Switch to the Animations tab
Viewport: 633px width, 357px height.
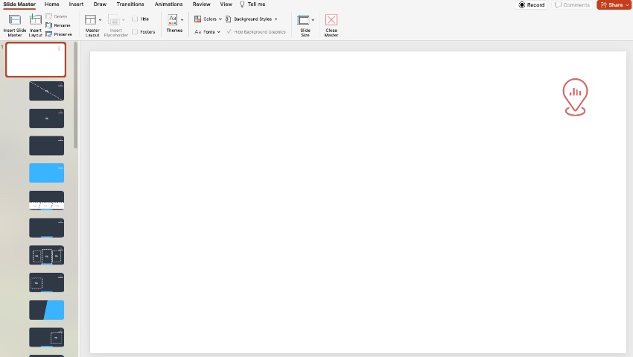168,4
